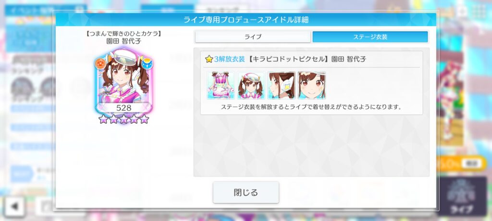Click the 528 level number on card

pyautogui.click(x=123, y=108)
